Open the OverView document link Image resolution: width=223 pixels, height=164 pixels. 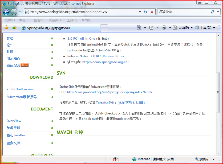14,121
